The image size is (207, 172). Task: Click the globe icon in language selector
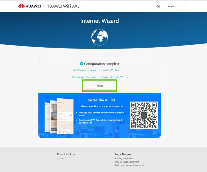pyautogui.click(x=158, y=6)
